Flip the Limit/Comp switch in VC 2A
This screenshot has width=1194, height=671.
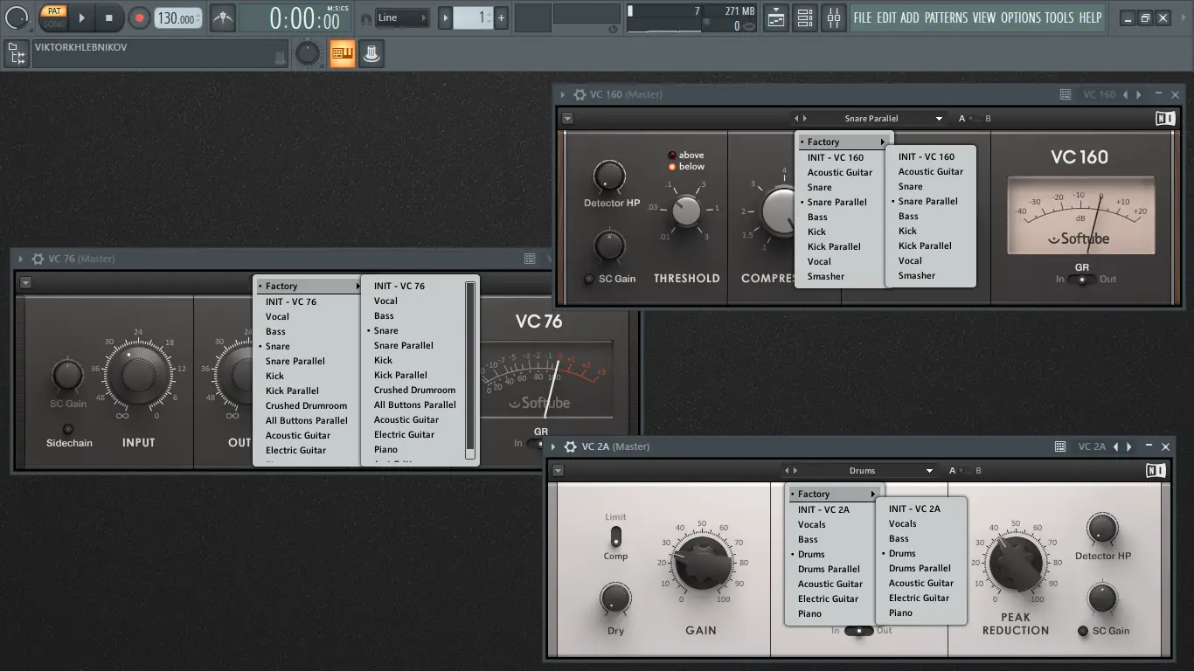coord(615,536)
